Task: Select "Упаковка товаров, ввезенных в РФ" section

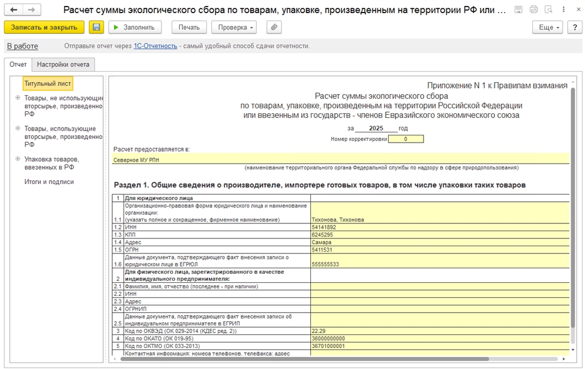Action: 52,163
